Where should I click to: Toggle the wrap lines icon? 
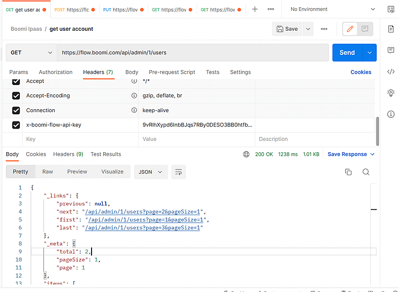pyautogui.click(x=178, y=172)
